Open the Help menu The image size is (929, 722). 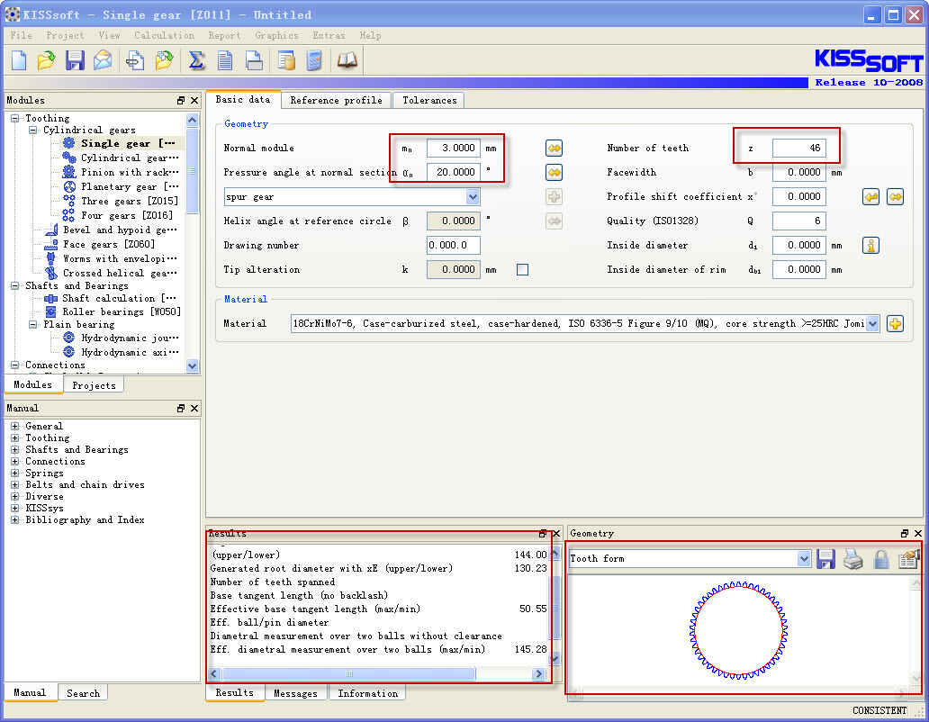[x=370, y=35]
